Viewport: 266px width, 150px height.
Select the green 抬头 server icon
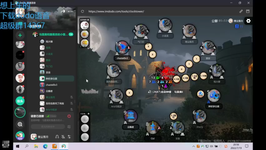pos(20,101)
